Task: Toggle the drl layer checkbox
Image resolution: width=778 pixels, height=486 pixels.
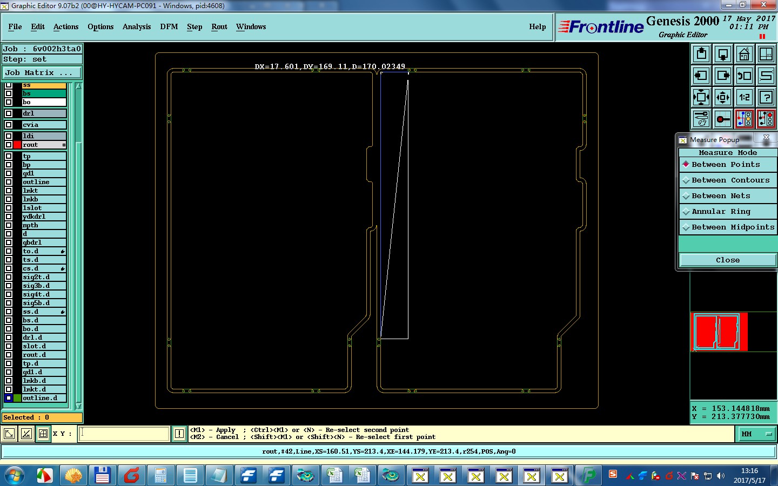Action: [x=9, y=113]
